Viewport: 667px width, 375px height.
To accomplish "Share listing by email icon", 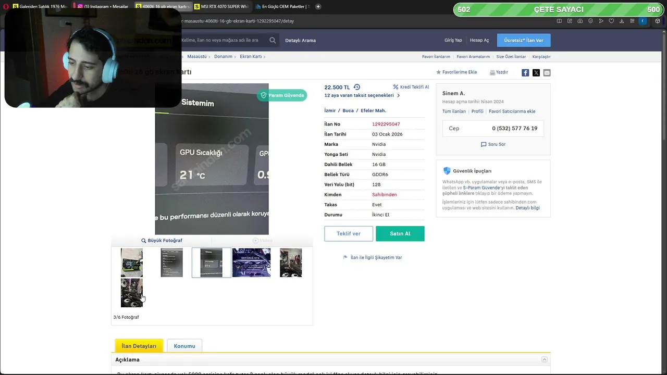I will point(547,72).
